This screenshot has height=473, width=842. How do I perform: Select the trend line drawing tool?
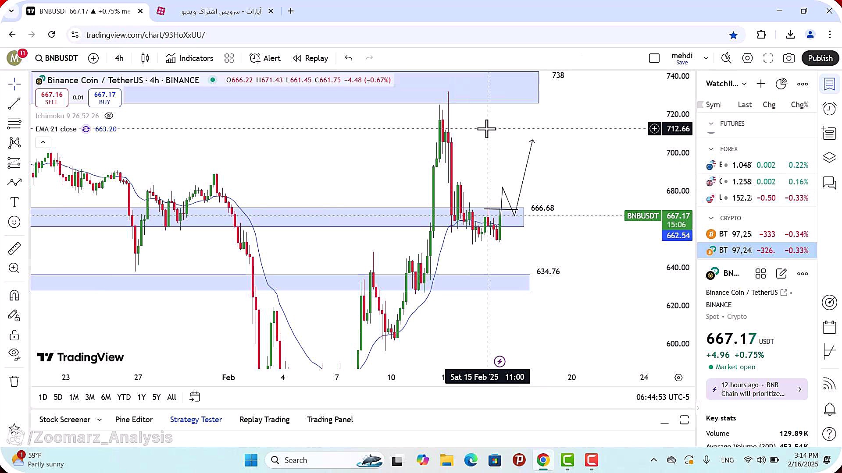coord(14,104)
